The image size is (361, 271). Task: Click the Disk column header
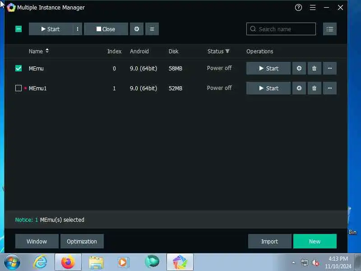173,51
